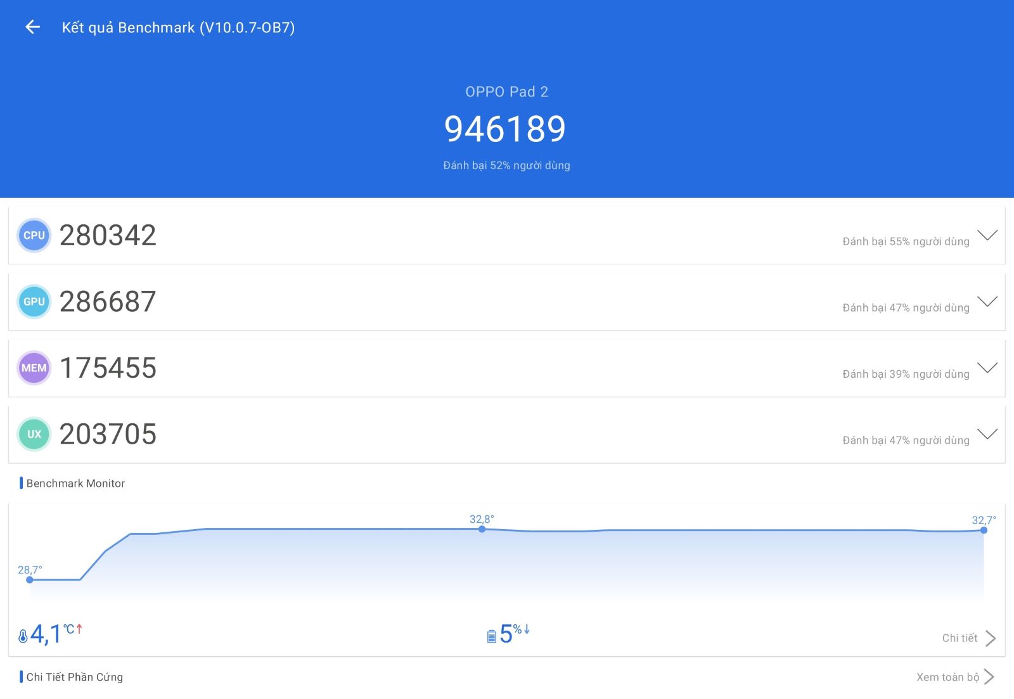
Task: Tap the UX score badge icon
Action: [x=34, y=434]
